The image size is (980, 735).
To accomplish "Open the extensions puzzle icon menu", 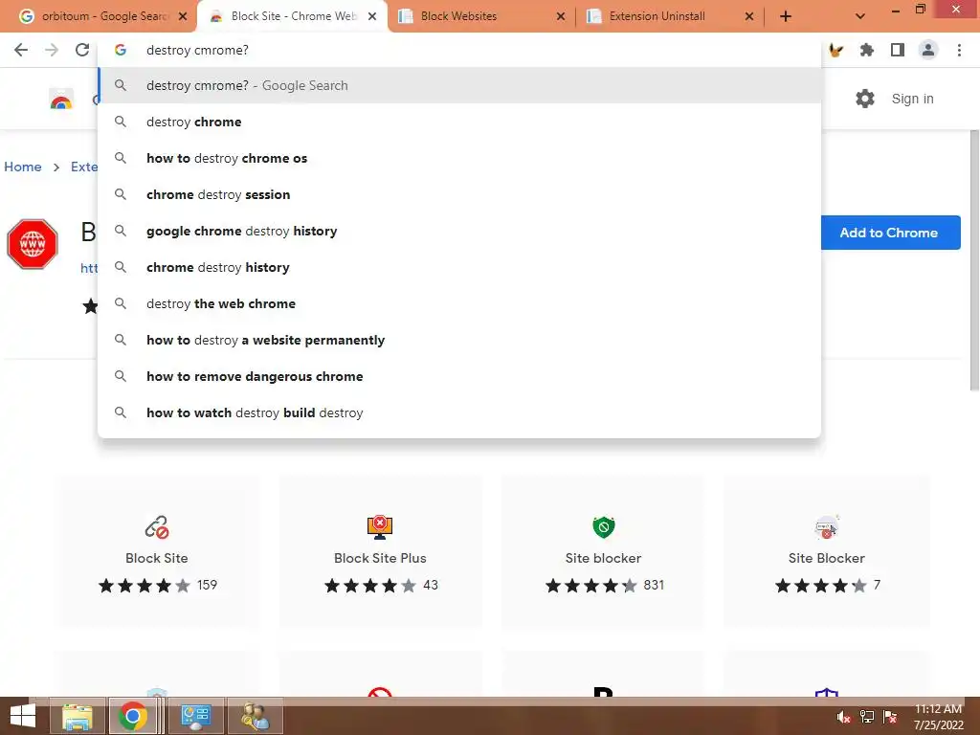I will (866, 50).
